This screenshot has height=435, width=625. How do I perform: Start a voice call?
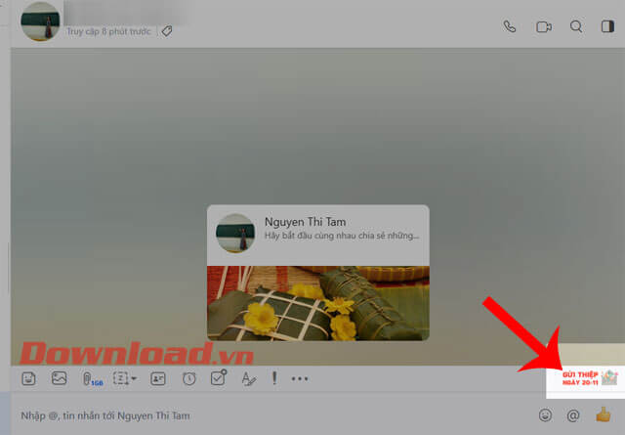click(509, 26)
